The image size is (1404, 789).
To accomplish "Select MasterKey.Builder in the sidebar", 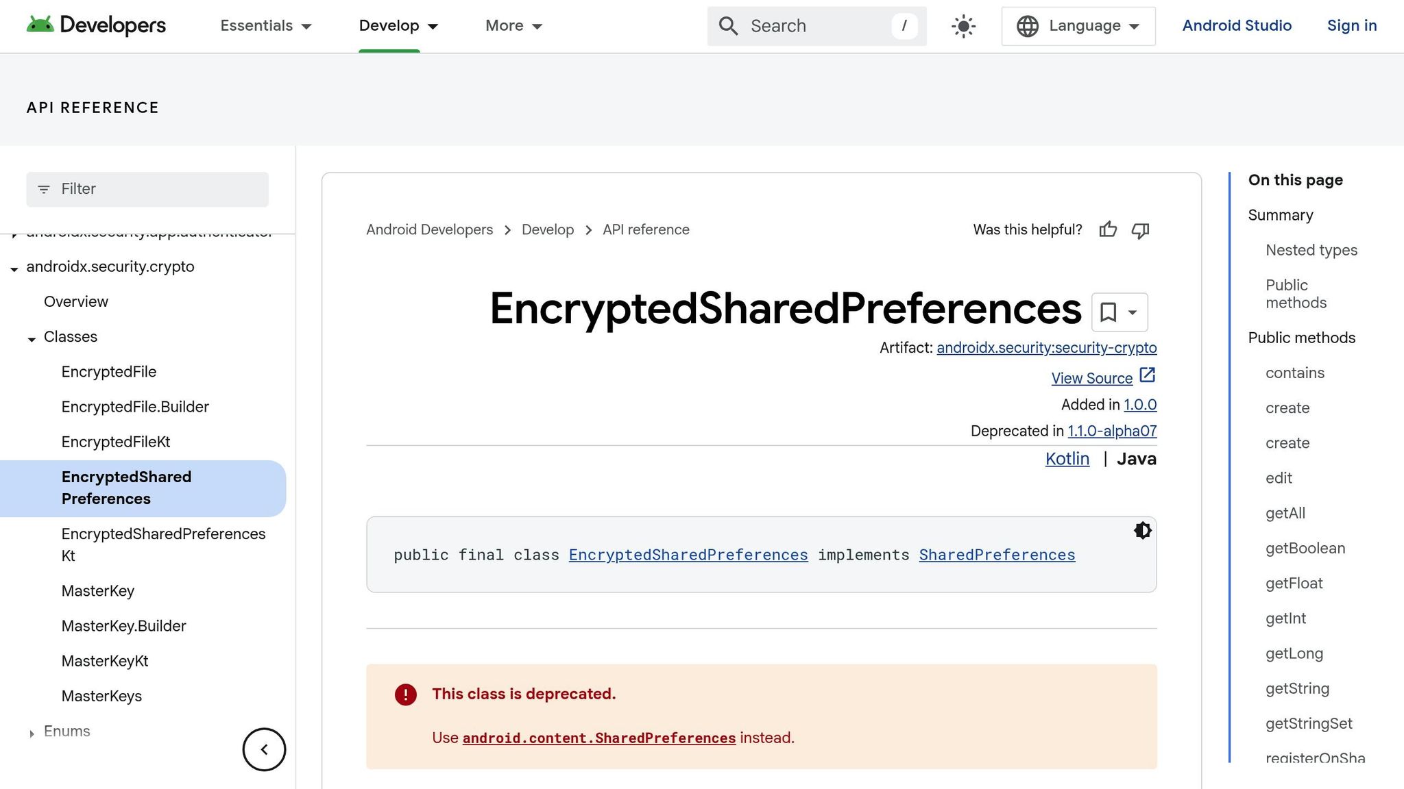I will pyautogui.click(x=124, y=626).
